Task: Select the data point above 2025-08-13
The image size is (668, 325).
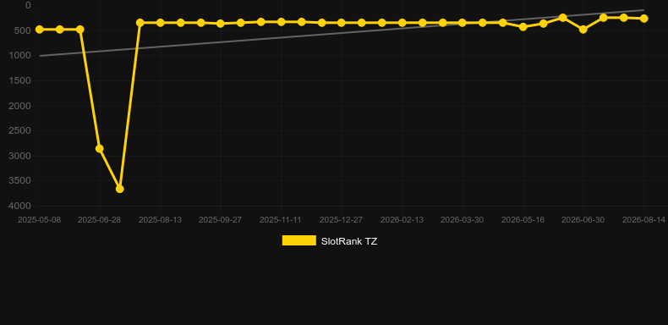Action: (x=160, y=23)
